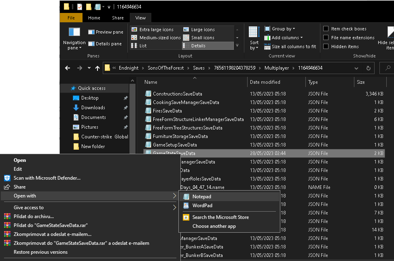Switch to the Home ribbon tab
This screenshot has width=394, height=261.
click(x=94, y=18)
